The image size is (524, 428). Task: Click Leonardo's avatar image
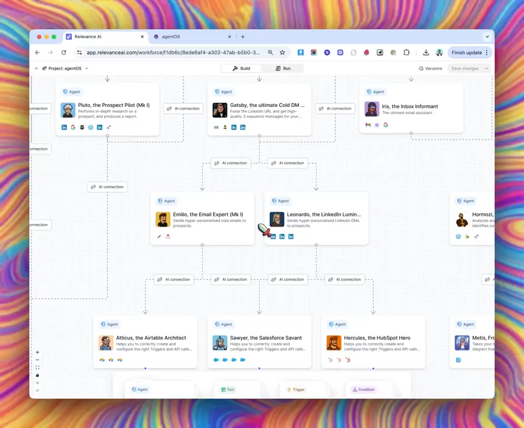[277, 220]
